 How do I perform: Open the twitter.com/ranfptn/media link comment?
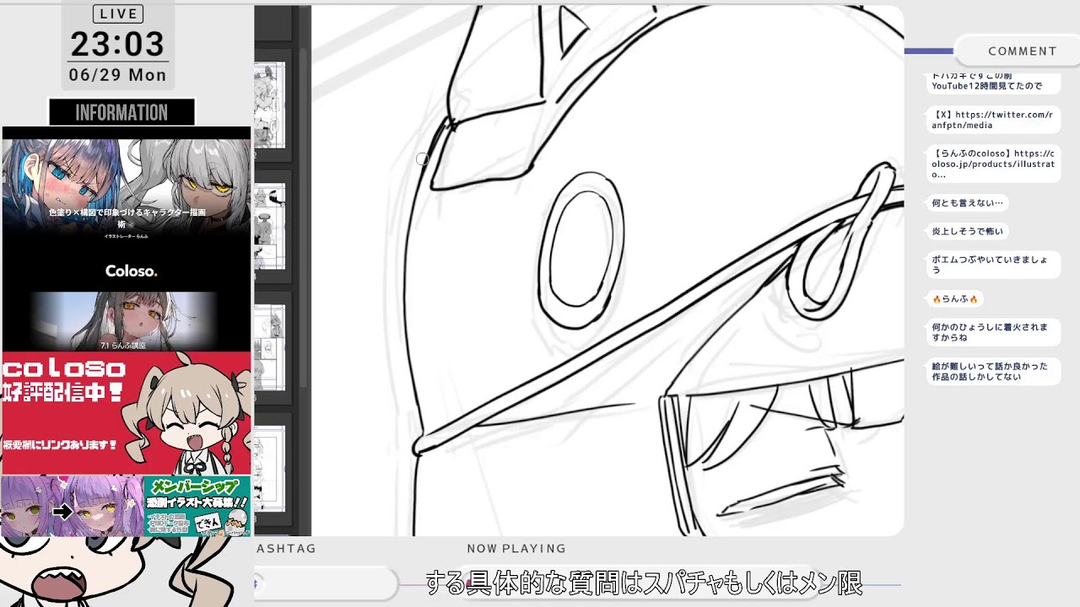993,120
